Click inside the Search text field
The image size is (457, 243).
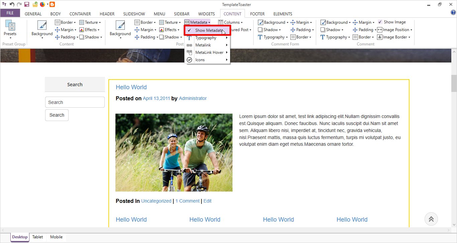(x=75, y=102)
